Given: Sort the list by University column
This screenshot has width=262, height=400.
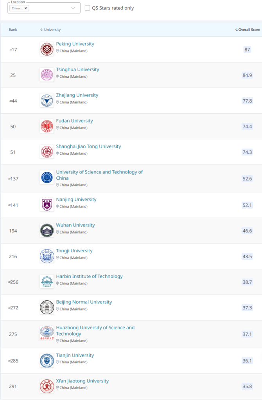Looking at the screenshot, I should 50,30.
